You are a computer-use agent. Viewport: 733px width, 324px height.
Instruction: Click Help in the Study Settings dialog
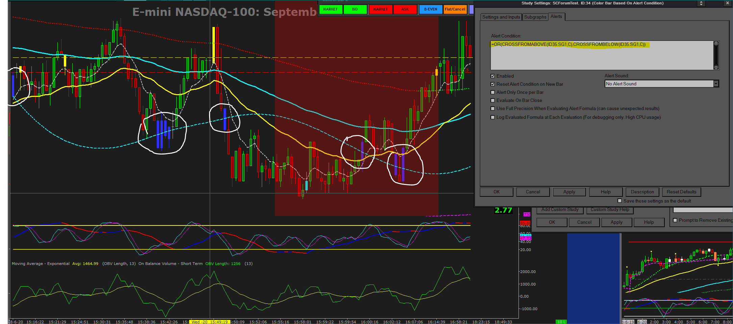click(606, 192)
